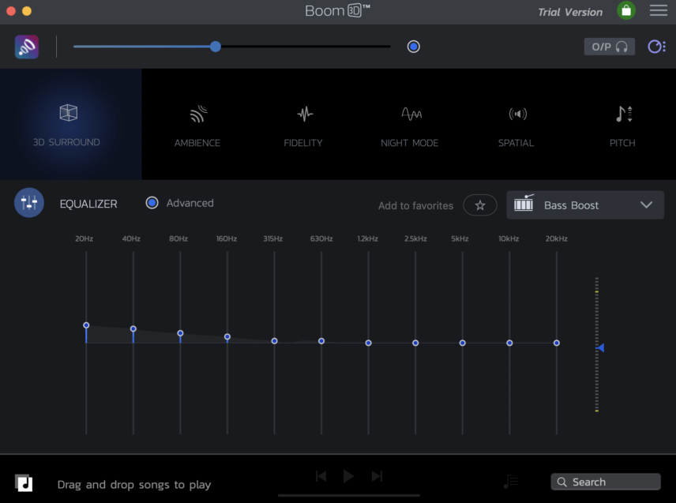
Task: Click the music library album icon
Action: click(24, 482)
